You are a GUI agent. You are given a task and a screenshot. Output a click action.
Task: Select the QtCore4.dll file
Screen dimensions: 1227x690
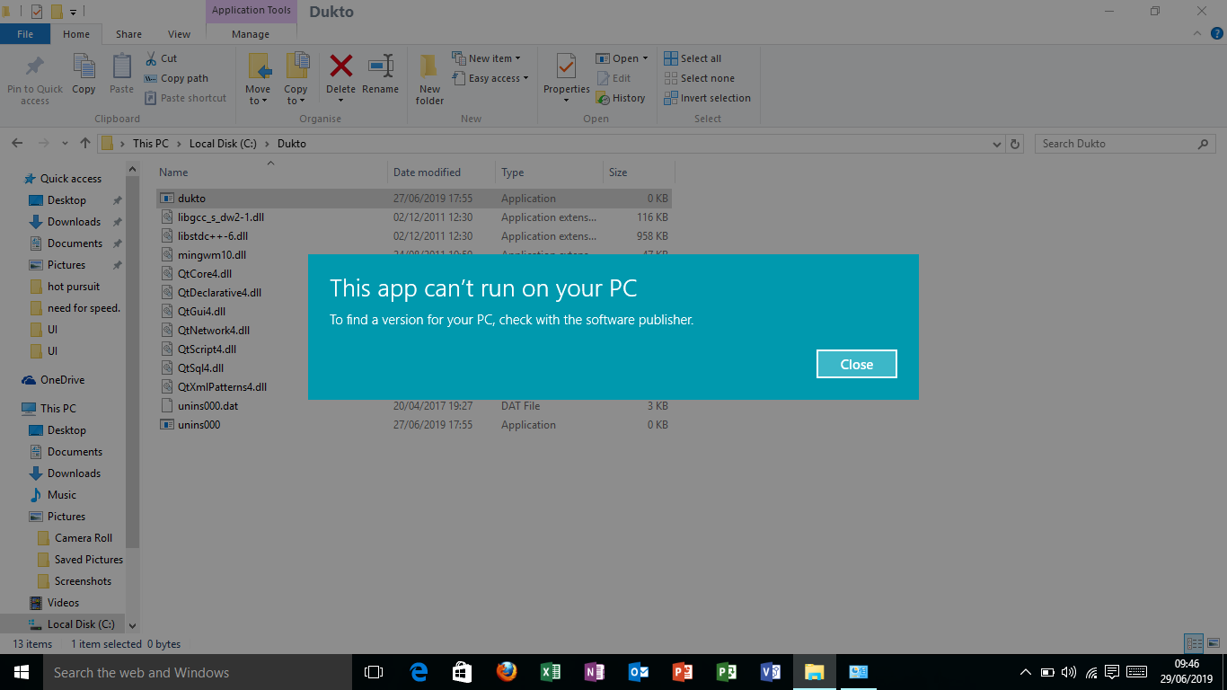[x=204, y=274]
